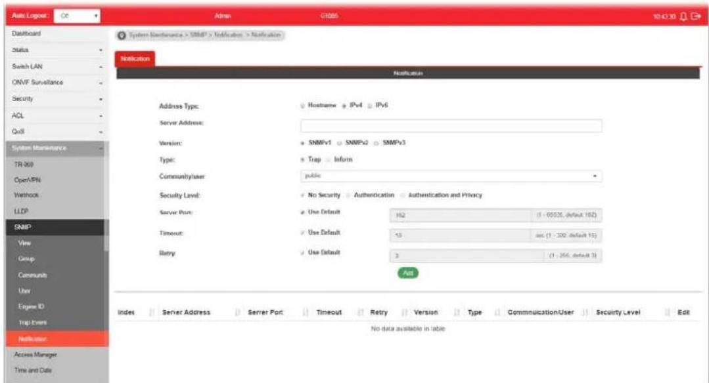Click the Server Port value field

461,216
